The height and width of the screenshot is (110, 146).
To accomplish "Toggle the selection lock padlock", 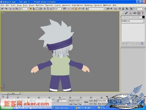I will tap(27, 101).
